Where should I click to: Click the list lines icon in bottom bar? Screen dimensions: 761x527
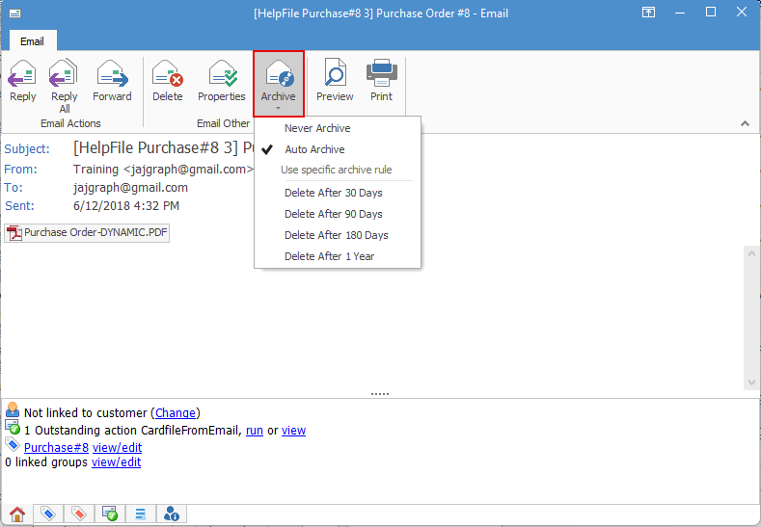pyautogui.click(x=140, y=514)
